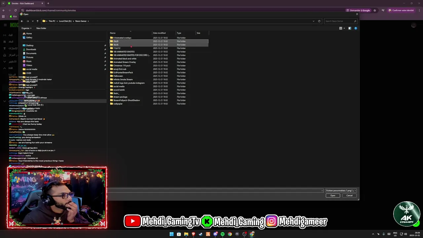Select the 180 ANIMATED EMOTES folder
Viewport: 423px width, 238px height.
click(122, 52)
